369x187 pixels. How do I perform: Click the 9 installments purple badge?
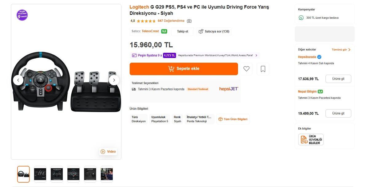(x=22, y=15)
